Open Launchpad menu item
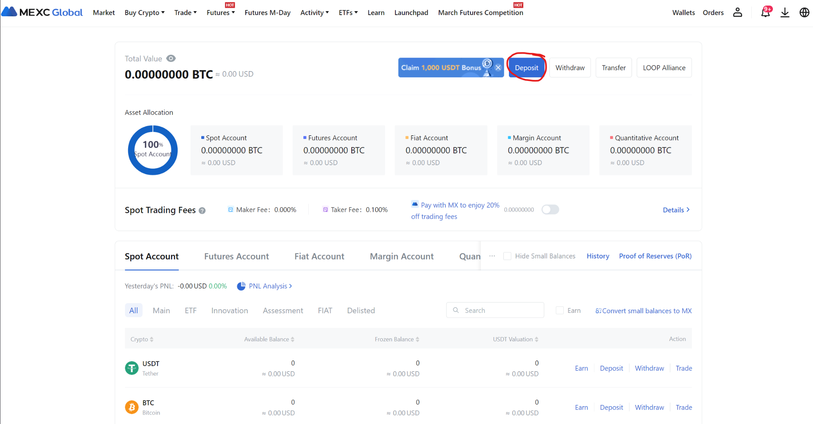Image resolution: width=813 pixels, height=424 pixels. (x=411, y=13)
